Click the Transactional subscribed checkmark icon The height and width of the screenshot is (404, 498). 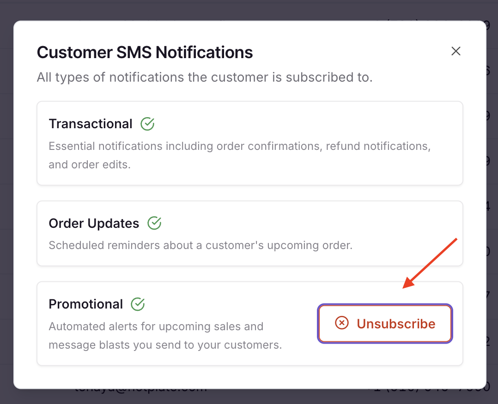click(147, 124)
